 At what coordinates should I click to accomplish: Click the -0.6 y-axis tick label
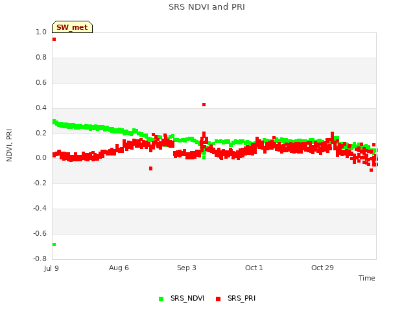40,233
